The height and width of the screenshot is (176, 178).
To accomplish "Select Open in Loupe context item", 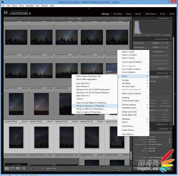I will click(x=133, y=52).
